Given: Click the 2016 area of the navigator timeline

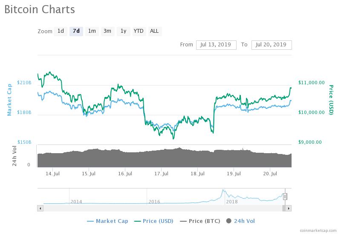Looking at the screenshot, I should (x=154, y=201).
